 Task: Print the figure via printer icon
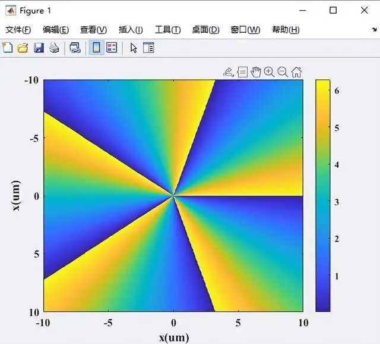click(x=54, y=48)
